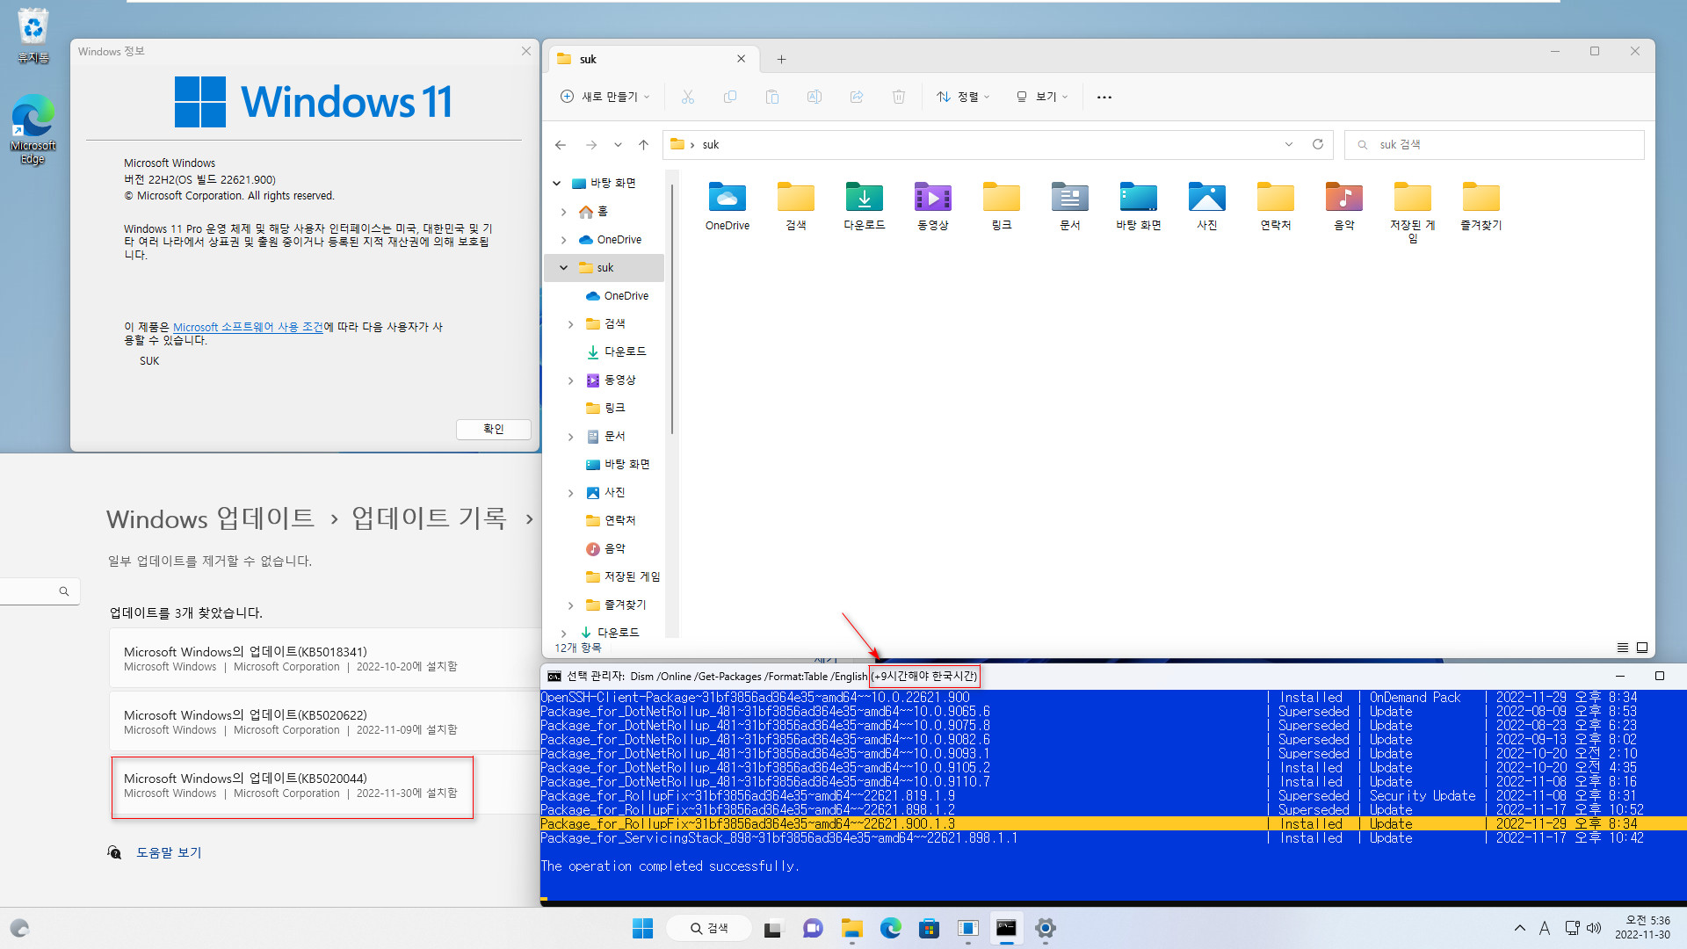Open the 정렬 sort dropdown
This screenshot has width=1687, height=949.
click(963, 97)
